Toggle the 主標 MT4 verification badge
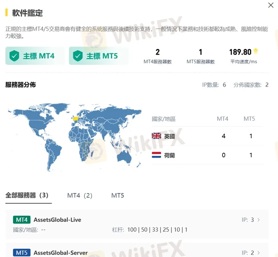 [x=35, y=56]
